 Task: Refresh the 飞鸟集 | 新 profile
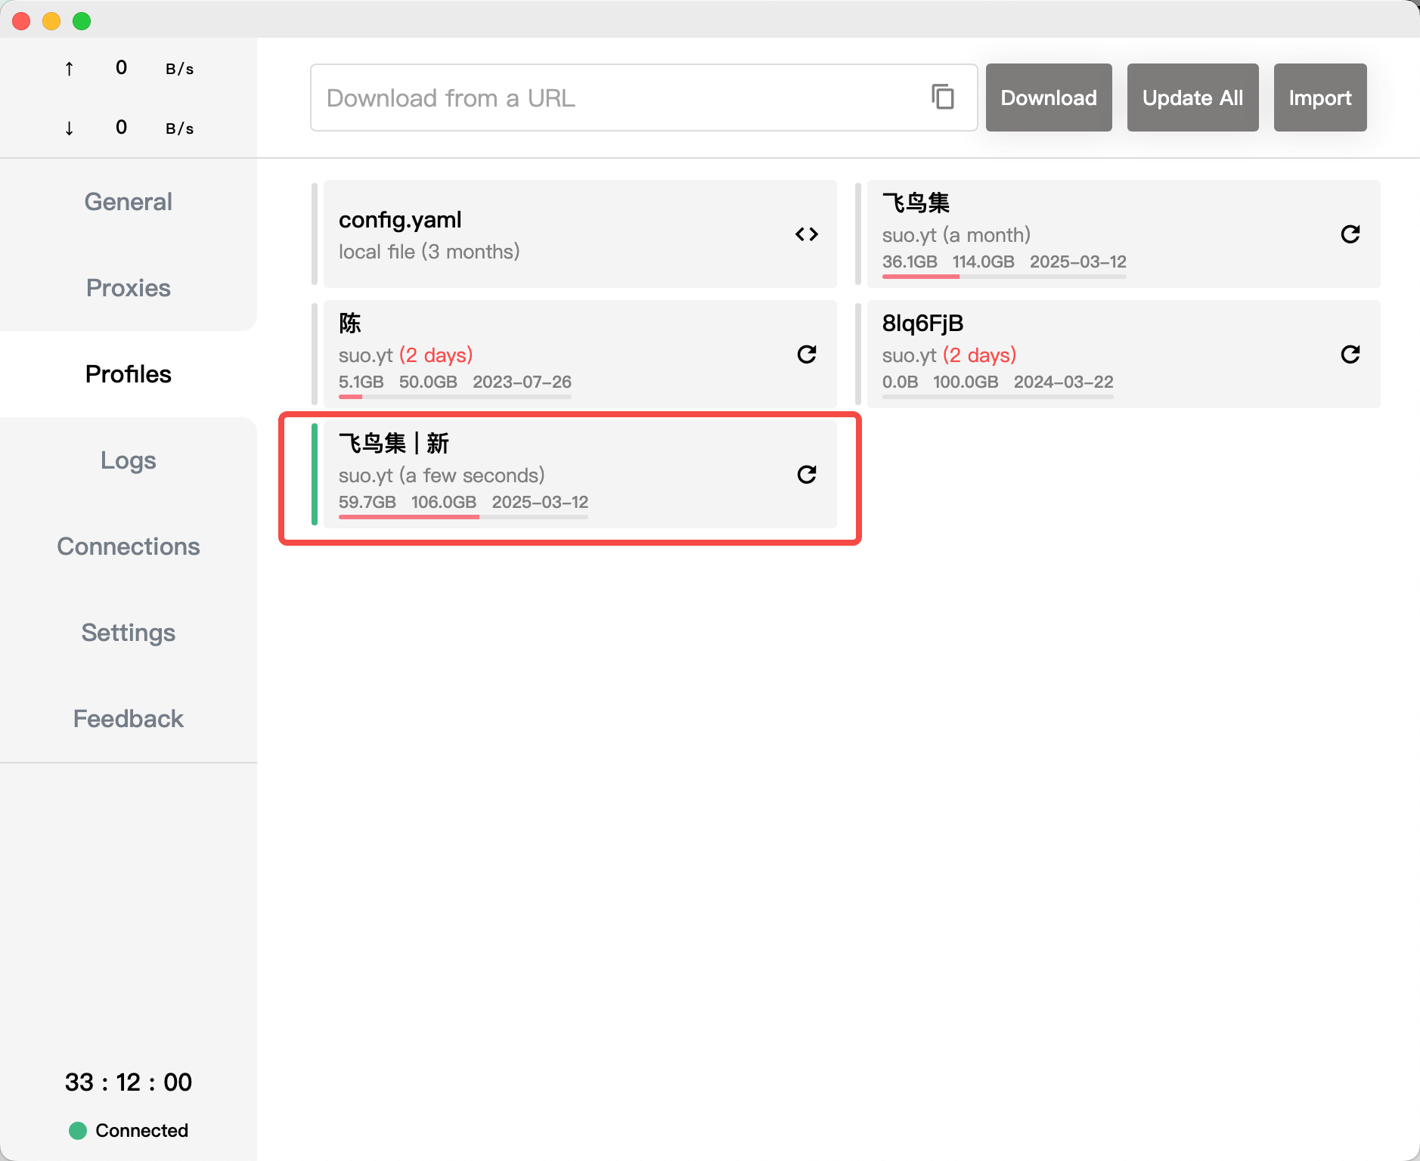click(x=807, y=475)
